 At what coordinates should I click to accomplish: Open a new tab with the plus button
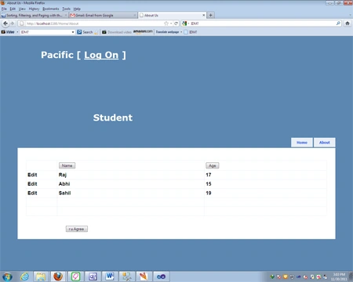(x=210, y=15)
